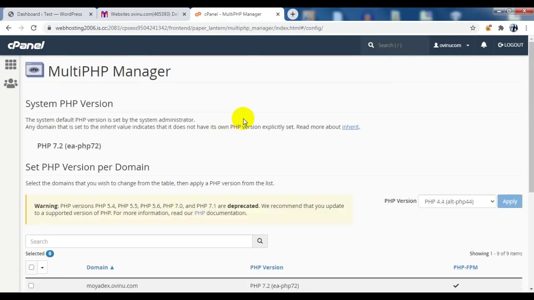
Task: Bookmark this page with star icon
Action: pos(473,28)
